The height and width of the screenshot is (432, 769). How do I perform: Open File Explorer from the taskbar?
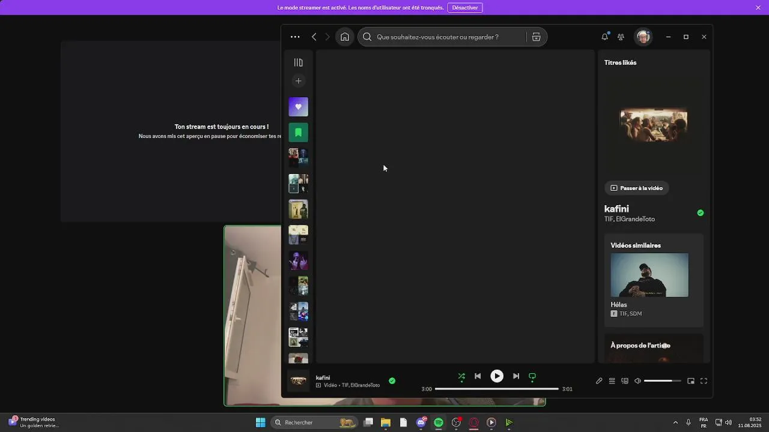pyautogui.click(x=386, y=422)
